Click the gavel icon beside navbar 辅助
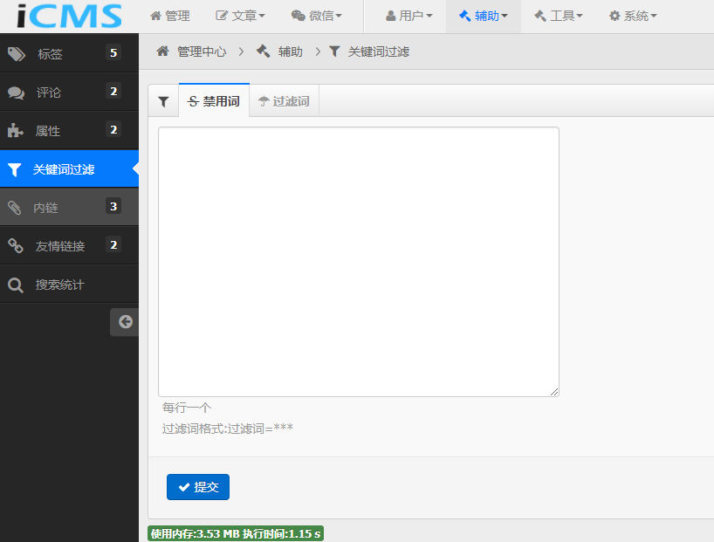This screenshot has width=714, height=542. (x=465, y=16)
